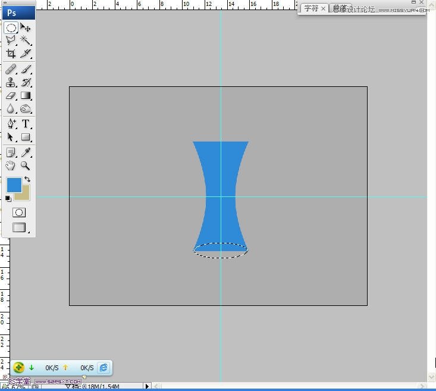Select the Eyedropper tool
This screenshot has width=436, height=391.
(x=26, y=153)
